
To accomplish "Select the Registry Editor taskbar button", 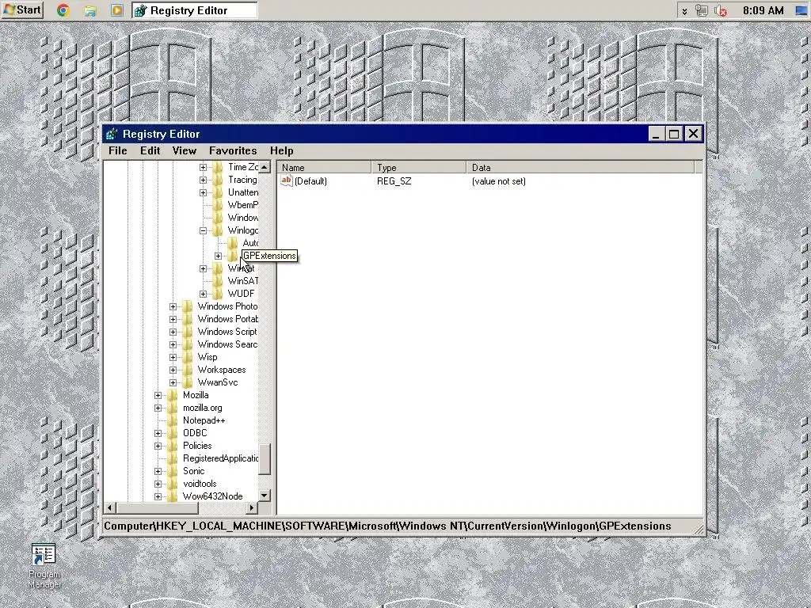I will coord(195,10).
